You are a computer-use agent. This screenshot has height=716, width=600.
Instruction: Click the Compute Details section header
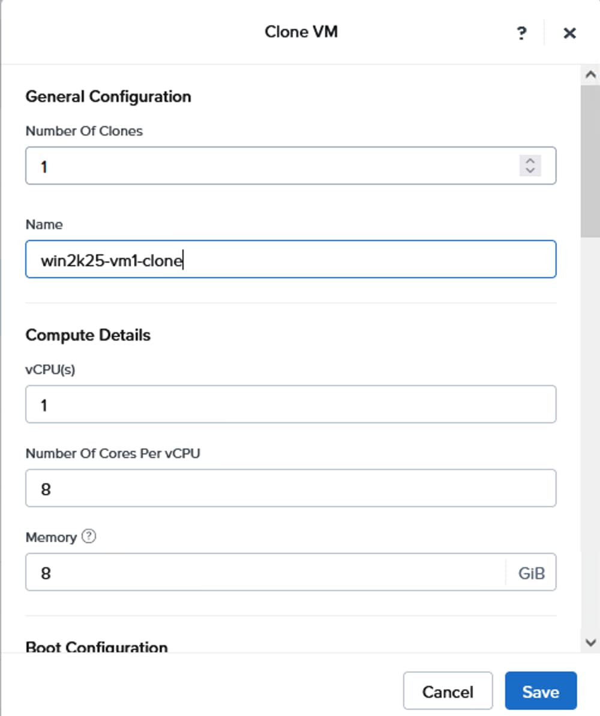tap(88, 335)
